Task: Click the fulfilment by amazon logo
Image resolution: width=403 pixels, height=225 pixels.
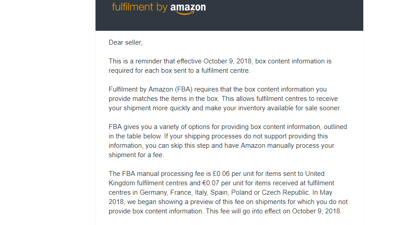Action: coord(158,8)
